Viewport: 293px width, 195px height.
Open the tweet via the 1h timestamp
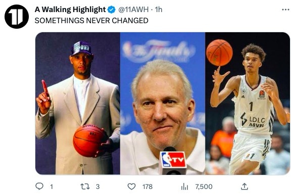tap(159, 10)
